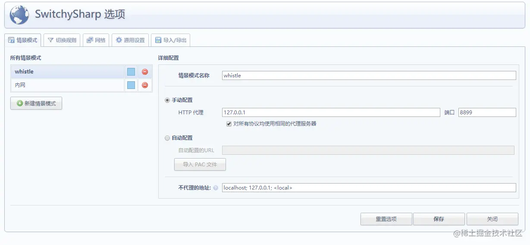Select the 内网 profile row

tap(68, 85)
